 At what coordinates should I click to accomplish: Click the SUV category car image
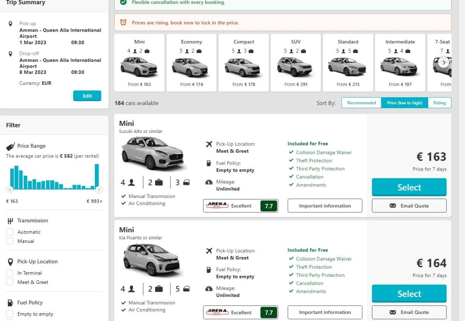tap(295, 67)
